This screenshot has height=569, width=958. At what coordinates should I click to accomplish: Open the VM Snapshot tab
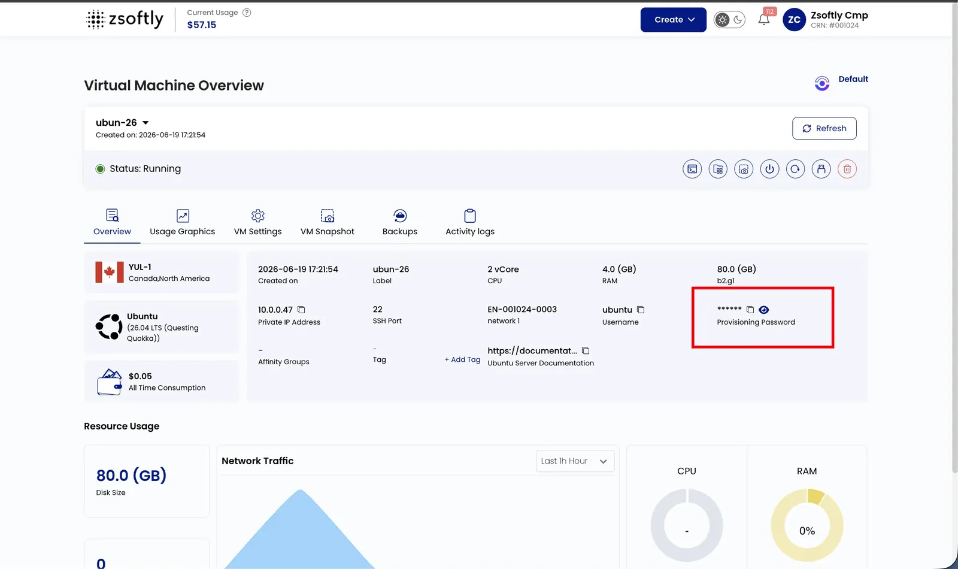(328, 223)
